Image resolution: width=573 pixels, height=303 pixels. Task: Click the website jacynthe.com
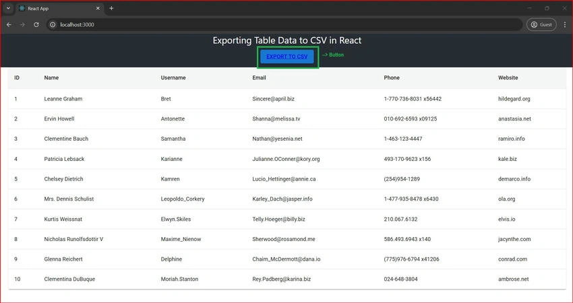pos(514,239)
